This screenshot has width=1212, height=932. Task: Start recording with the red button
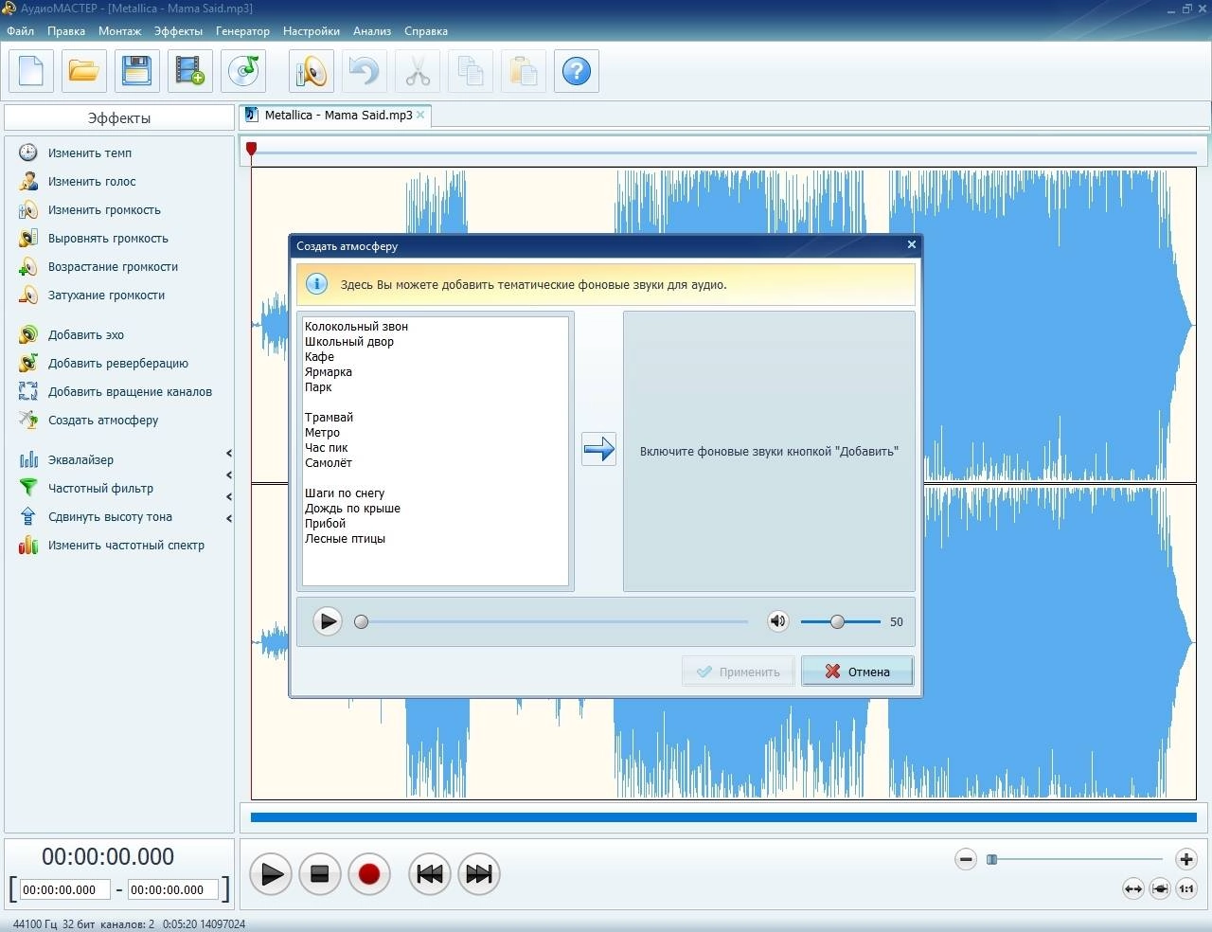(369, 873)
